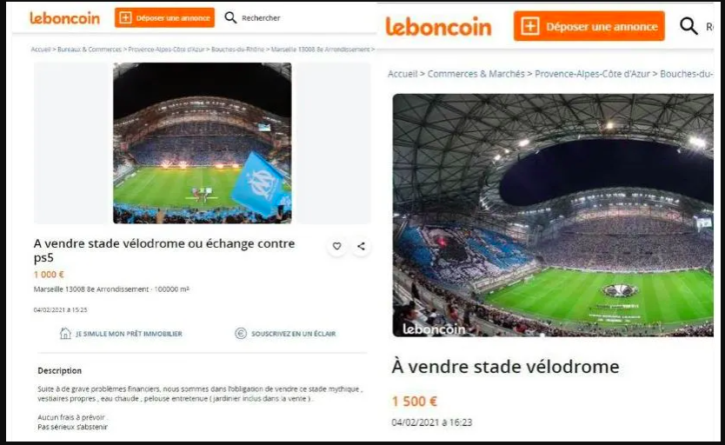This screenshot has width=725, height=445.
Task: Open Commerces & Marchés breadcrumb on right
Action: 476,74
